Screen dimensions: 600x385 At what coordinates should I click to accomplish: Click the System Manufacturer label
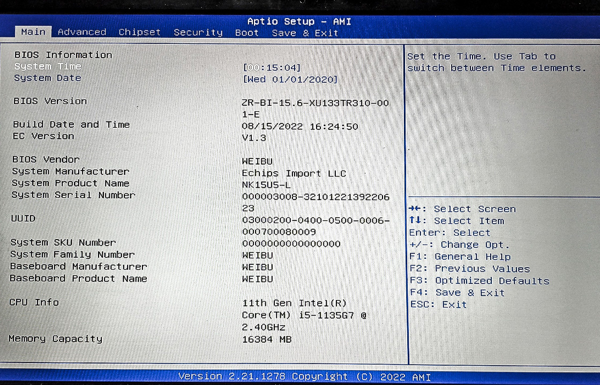[70, 171]
